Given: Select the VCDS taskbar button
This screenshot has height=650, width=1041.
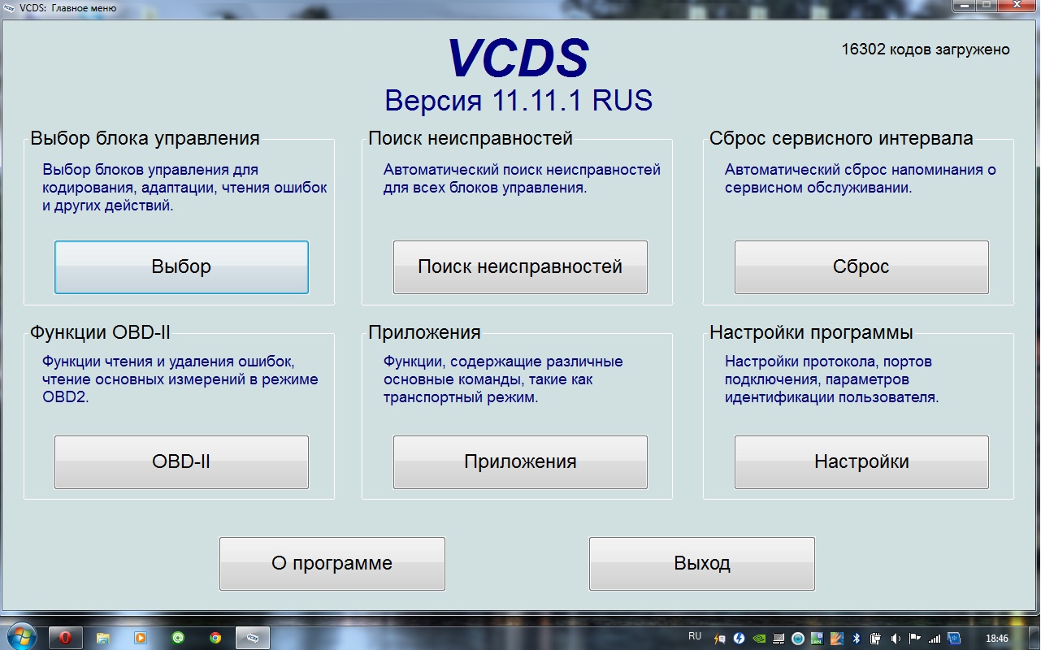Looking at the screenshot, I should point(253,638).
